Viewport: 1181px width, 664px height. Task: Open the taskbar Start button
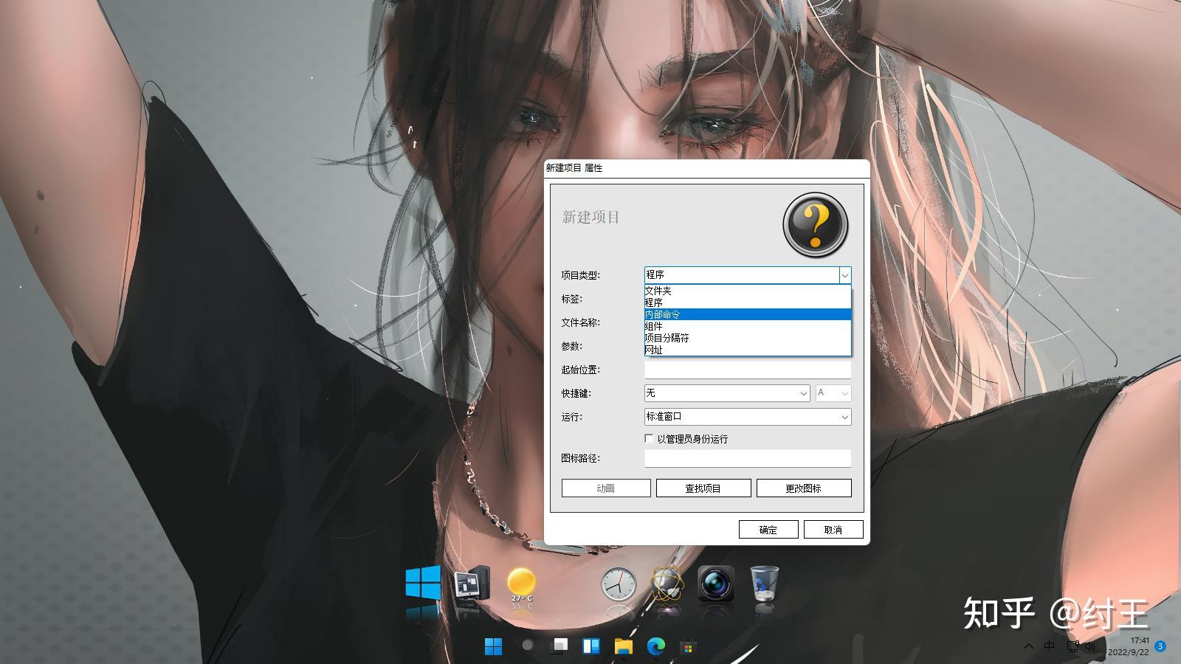point(493,646)
